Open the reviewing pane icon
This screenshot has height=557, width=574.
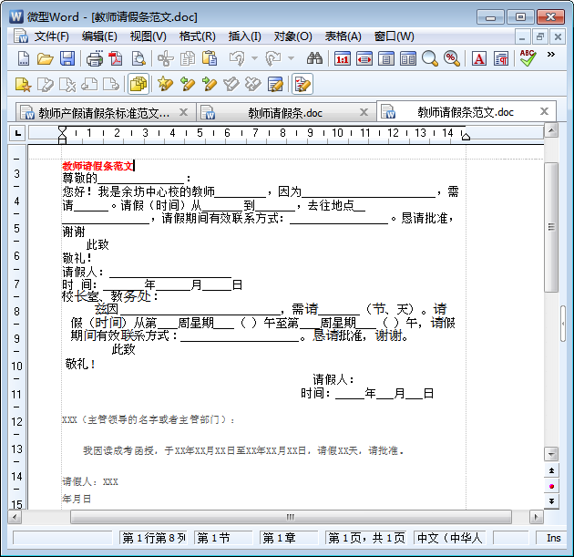pos(275,84)
